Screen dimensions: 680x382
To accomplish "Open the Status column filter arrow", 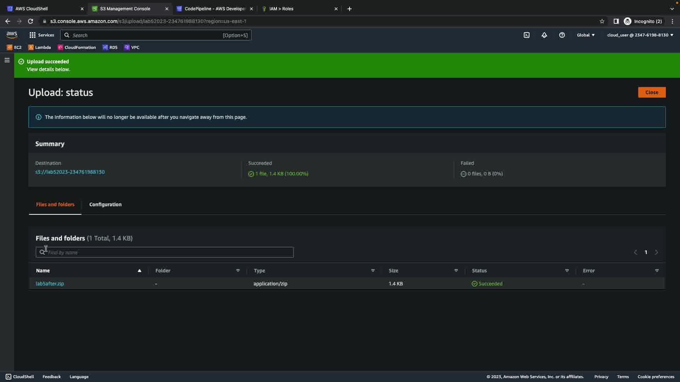I will click(x=567, y=271).
